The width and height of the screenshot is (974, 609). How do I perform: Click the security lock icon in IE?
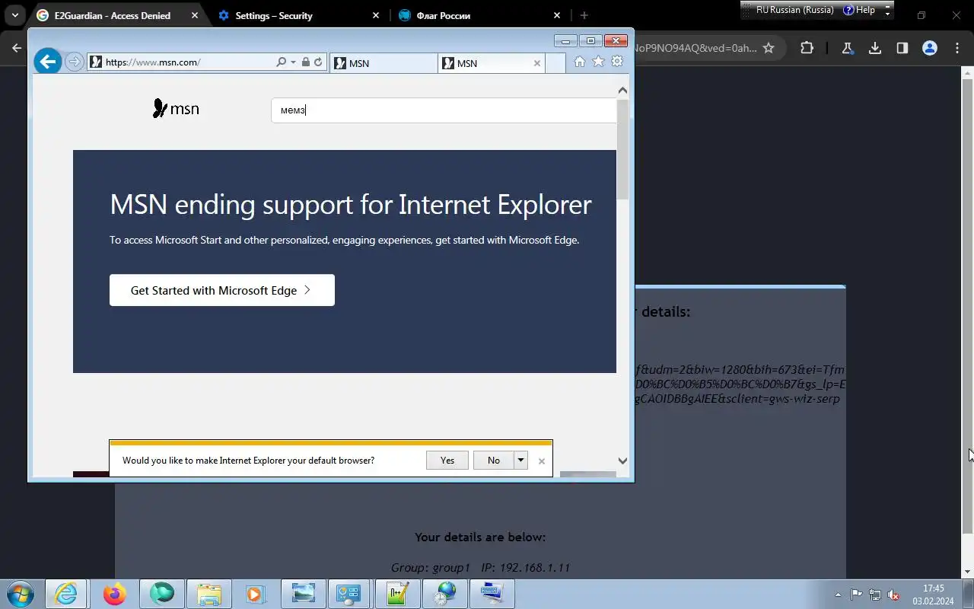tap(305, 62)
